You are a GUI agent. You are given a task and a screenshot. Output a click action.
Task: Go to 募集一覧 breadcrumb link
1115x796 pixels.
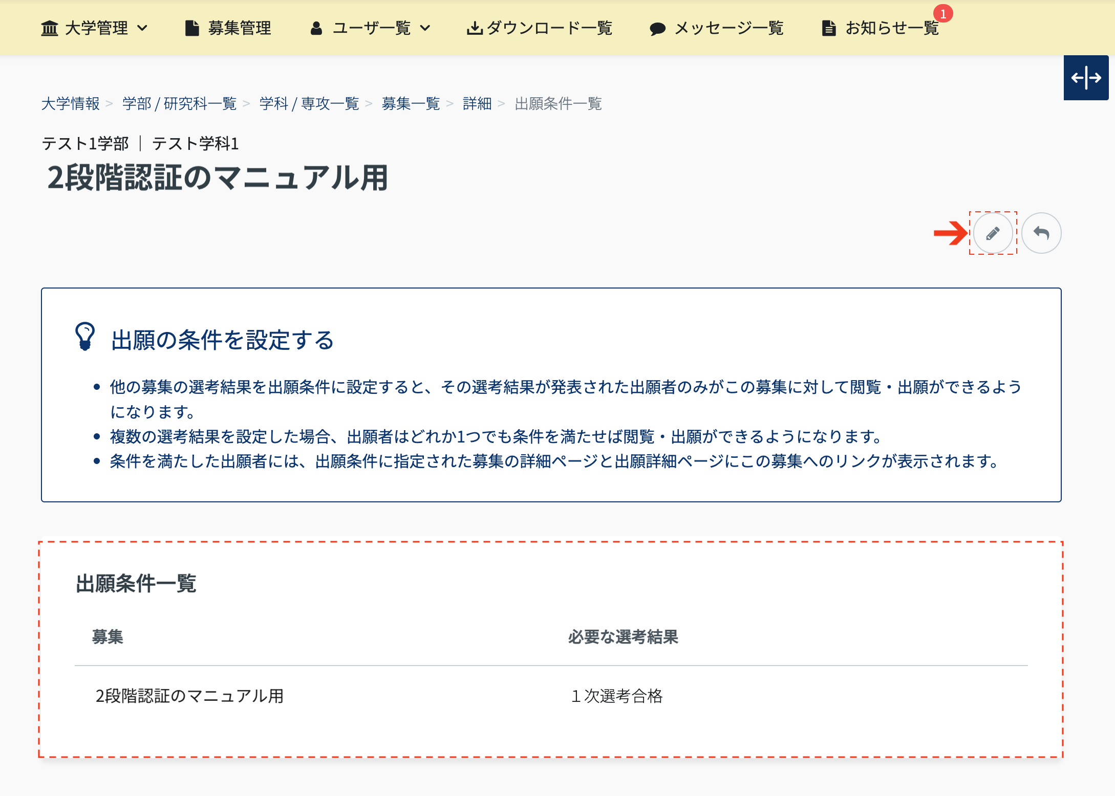(x=411, y=104)
